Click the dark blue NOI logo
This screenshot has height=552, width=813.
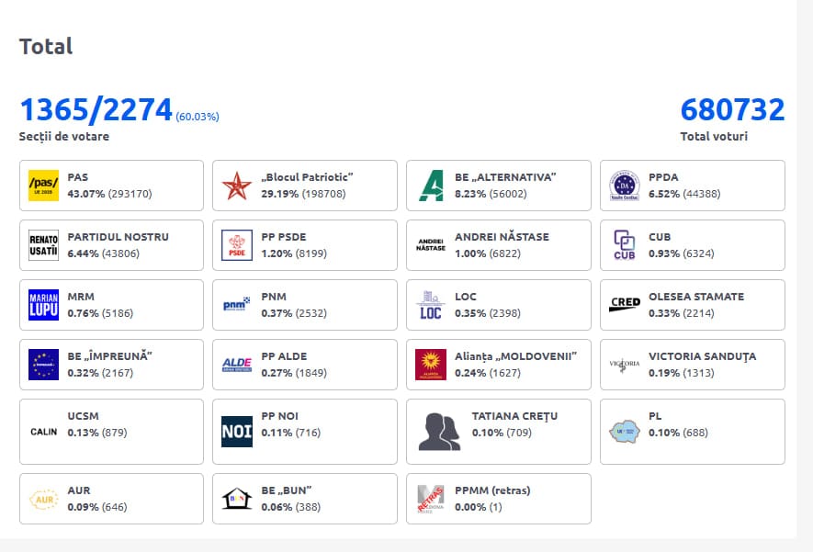237,432
